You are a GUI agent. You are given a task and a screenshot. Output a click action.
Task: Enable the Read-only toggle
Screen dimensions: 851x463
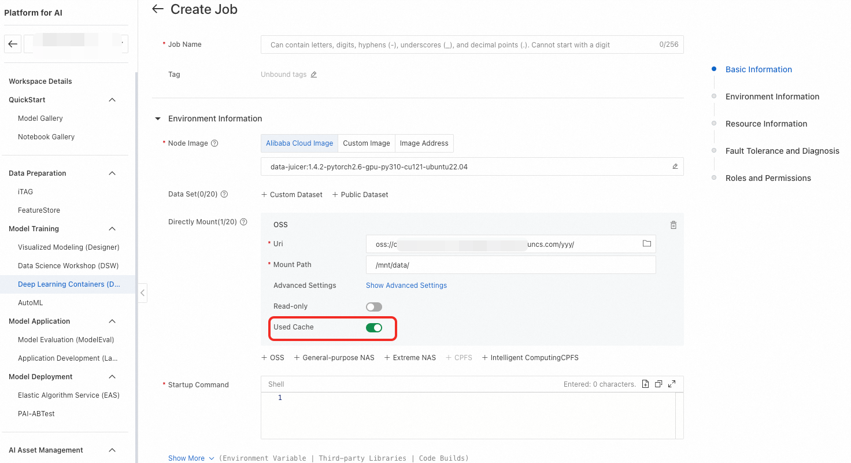[x=374, y=307]
